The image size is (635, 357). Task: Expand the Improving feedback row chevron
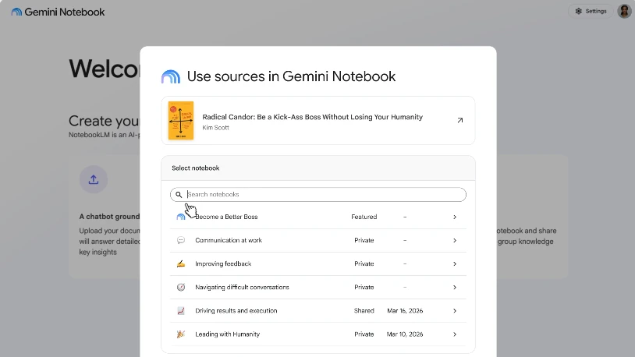point(454,264)
